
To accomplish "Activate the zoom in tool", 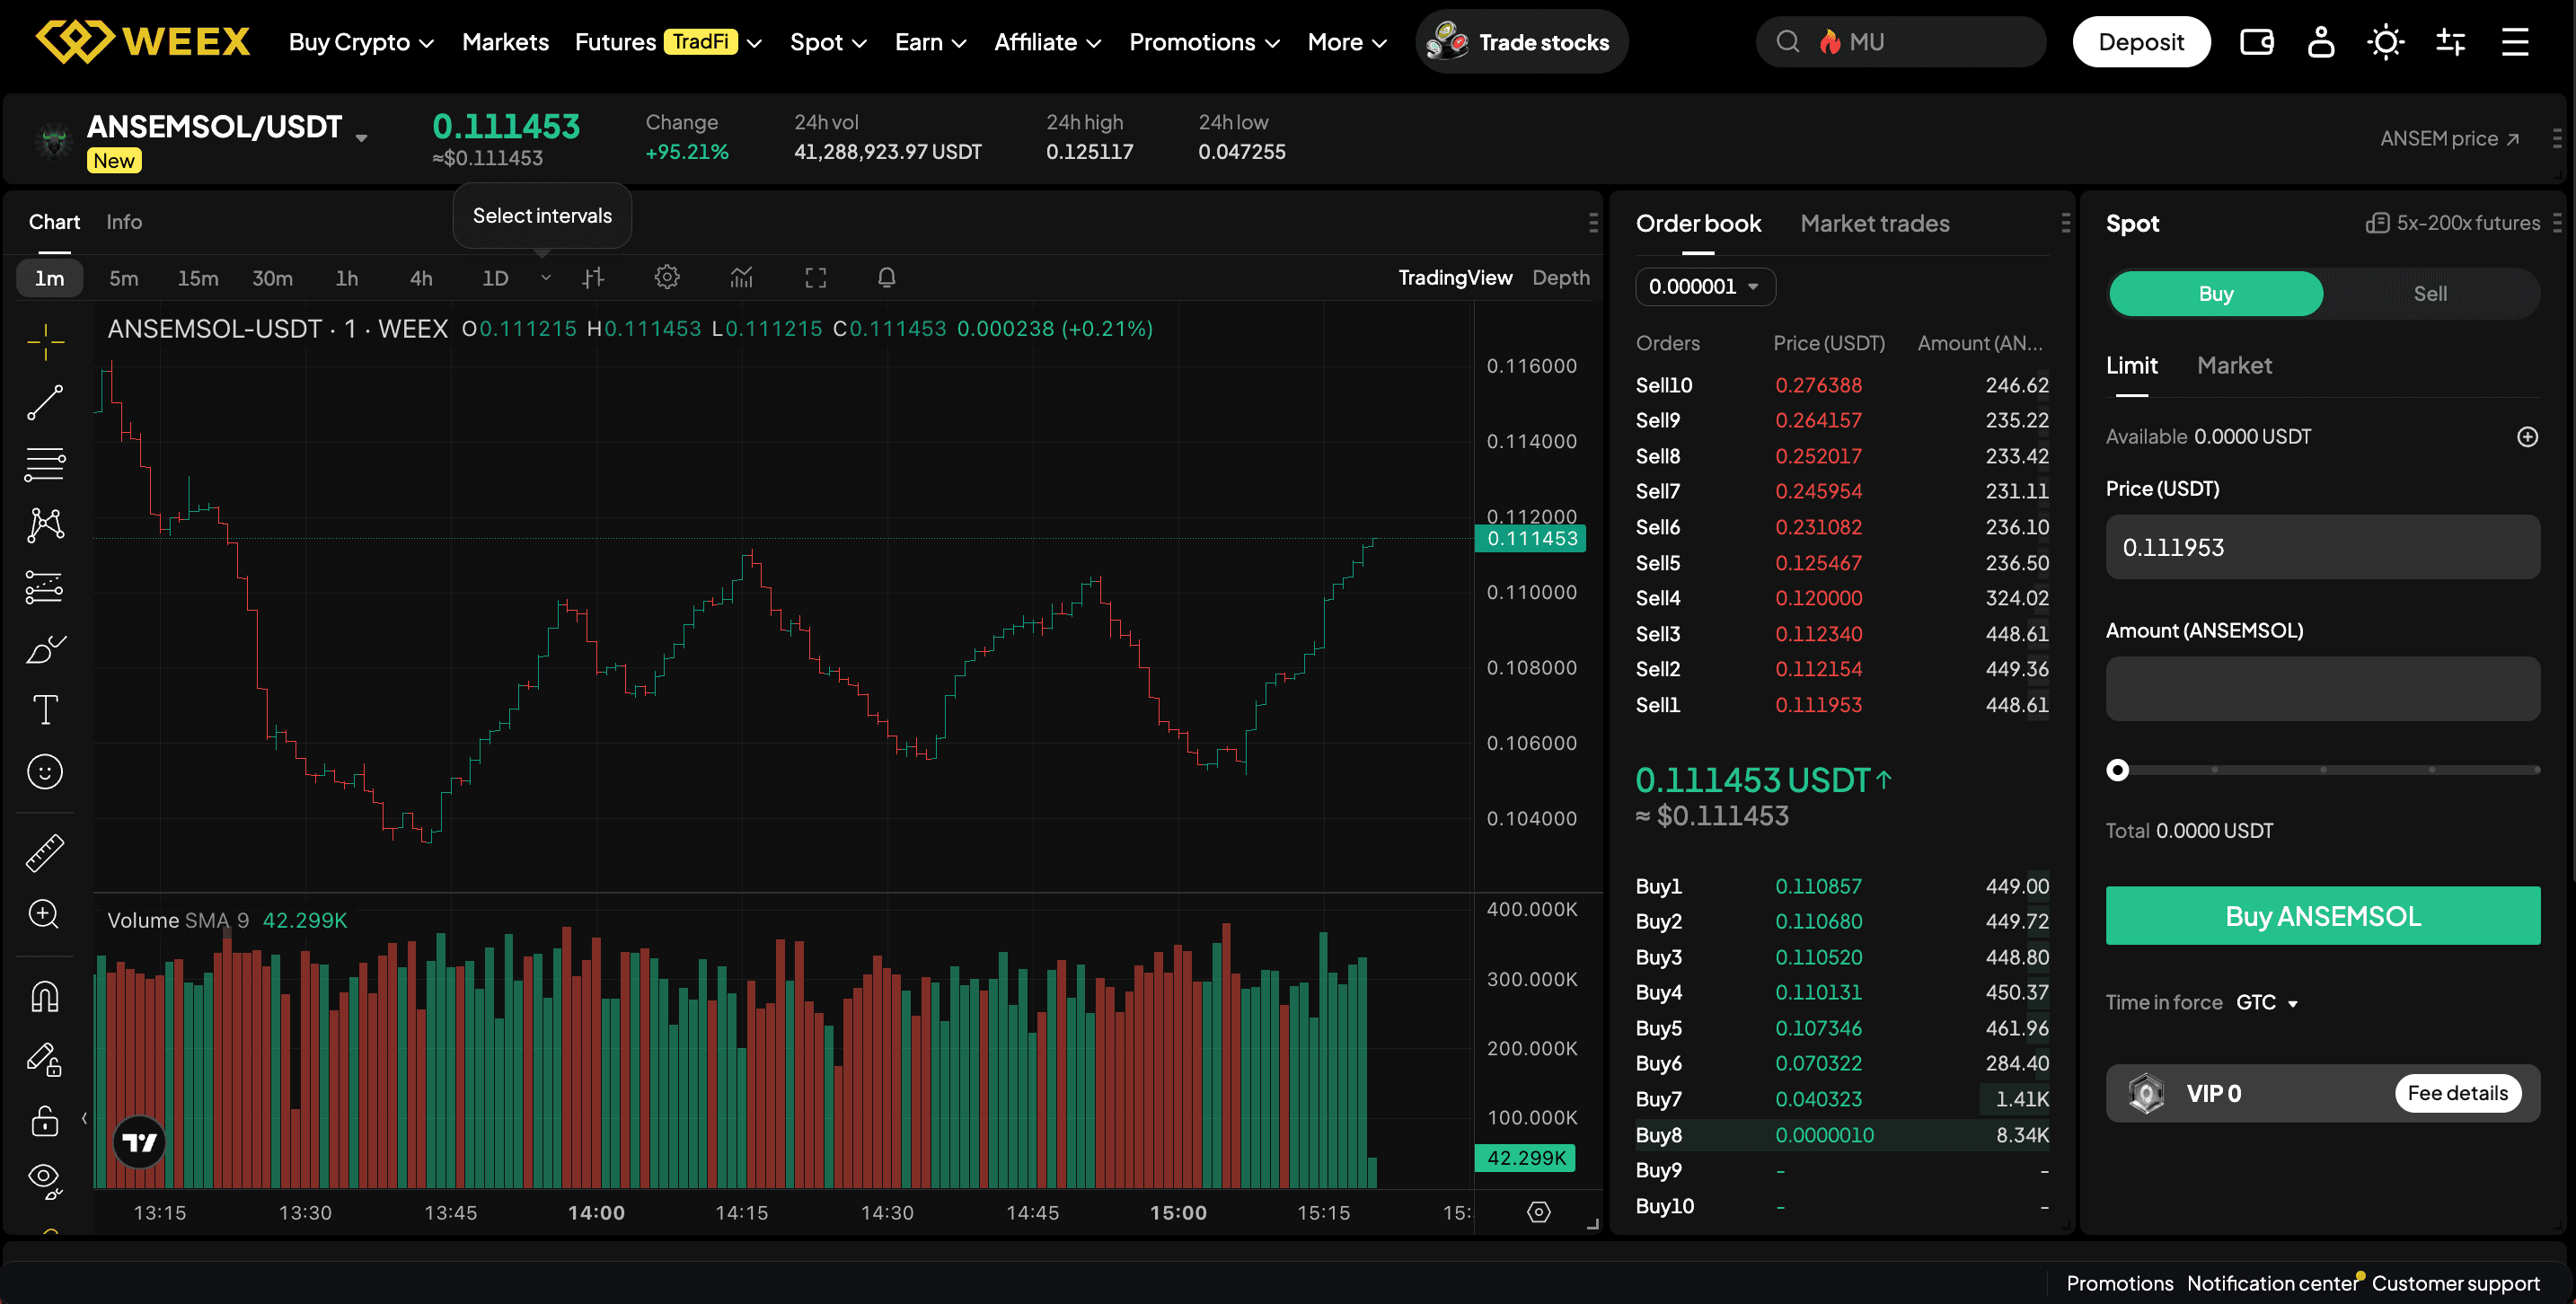I will coord(45,914).
